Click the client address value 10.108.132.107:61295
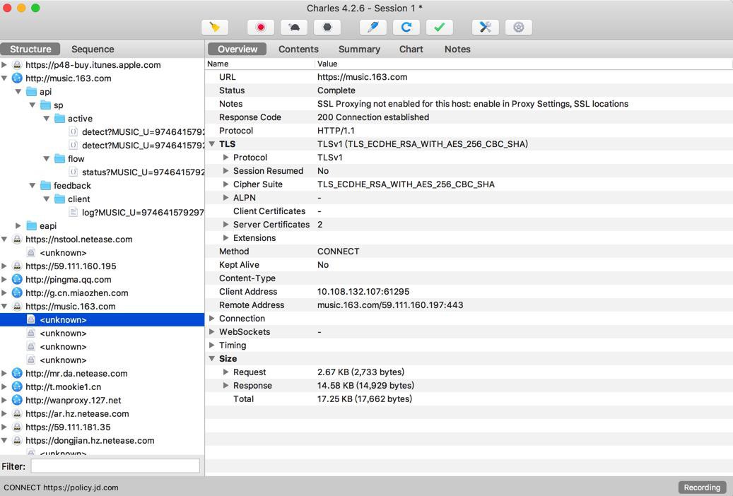Screen dimensions: 733x496 [363, 292]
